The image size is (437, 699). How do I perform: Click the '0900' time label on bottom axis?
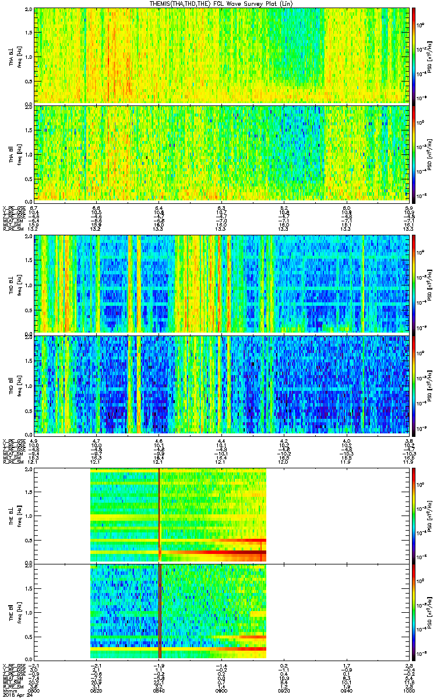pyautogui.click(x=221, y=690)
